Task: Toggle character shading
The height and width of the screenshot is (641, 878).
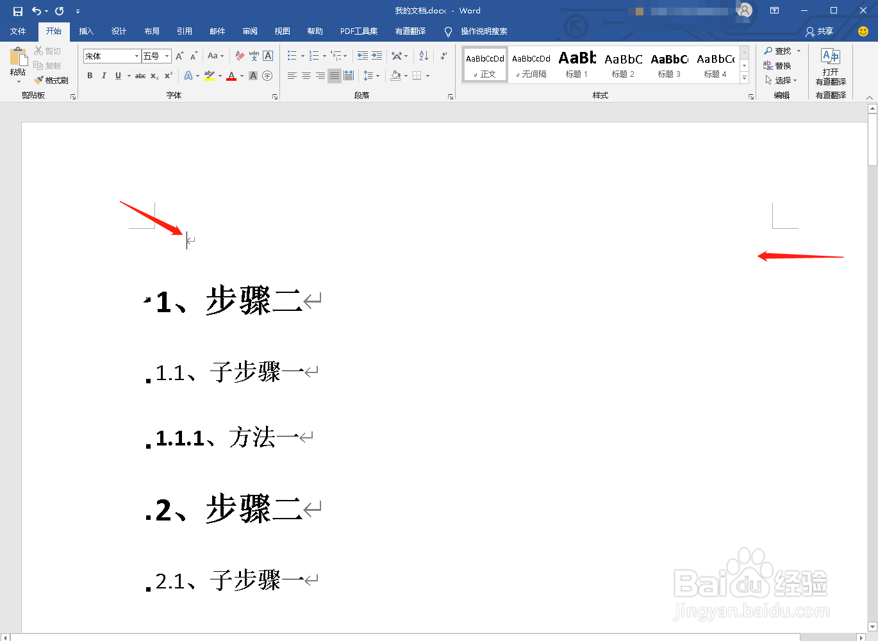Action: [x=253, y=76]
